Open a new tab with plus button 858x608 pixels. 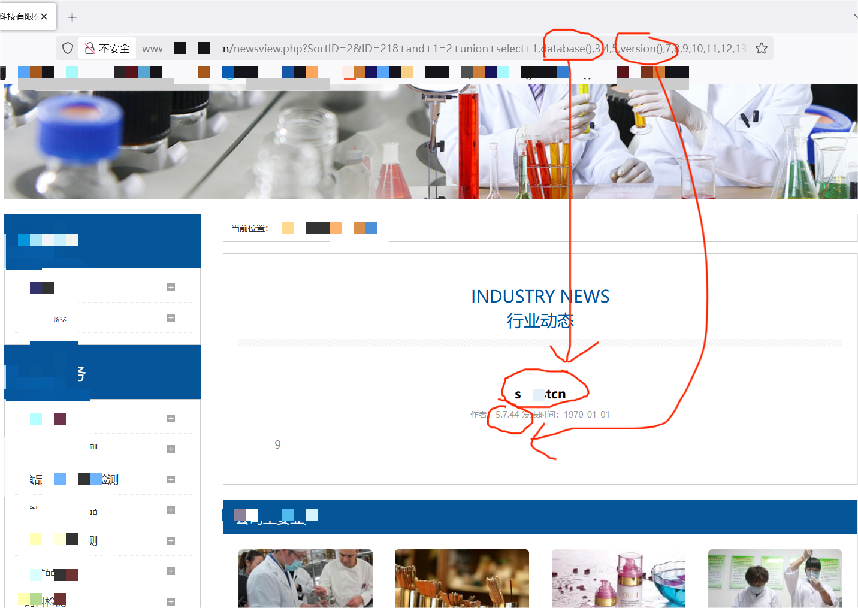pos(72,17)
